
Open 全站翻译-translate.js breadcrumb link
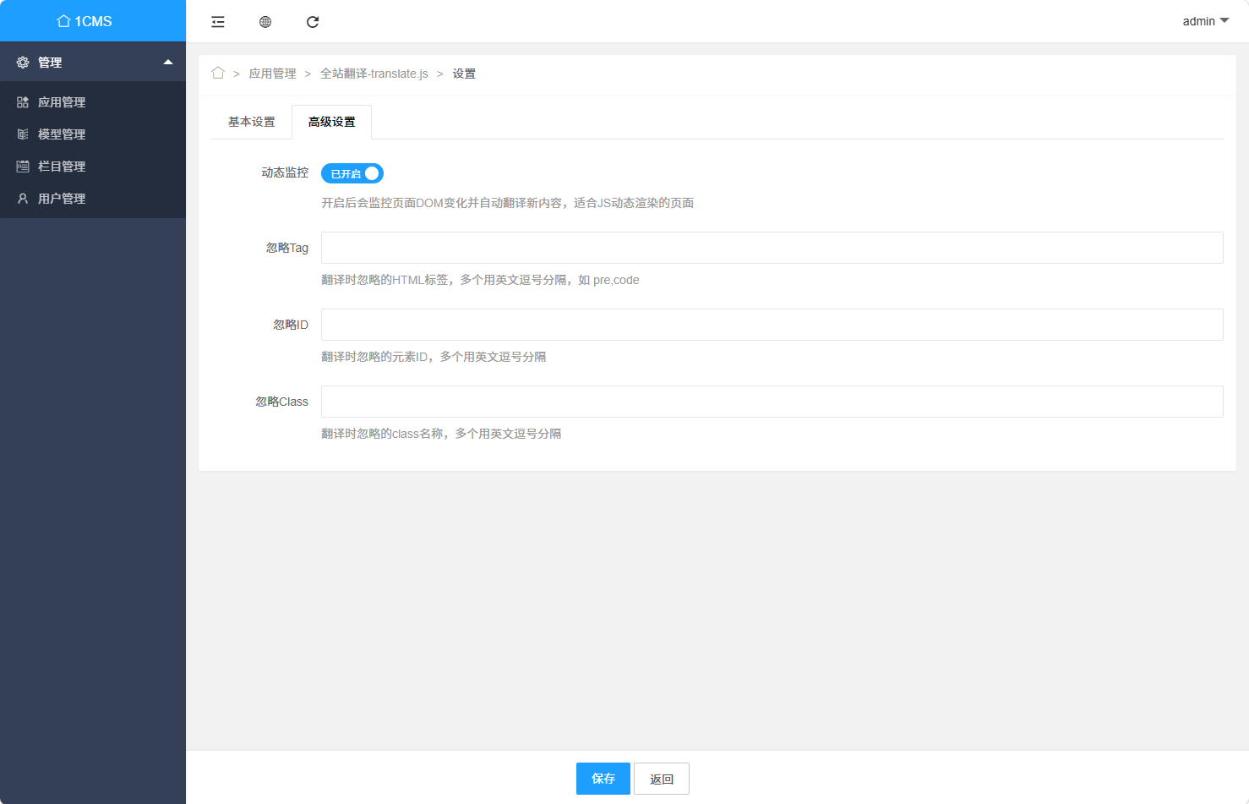pyautogui.click(x=374, y=74)
